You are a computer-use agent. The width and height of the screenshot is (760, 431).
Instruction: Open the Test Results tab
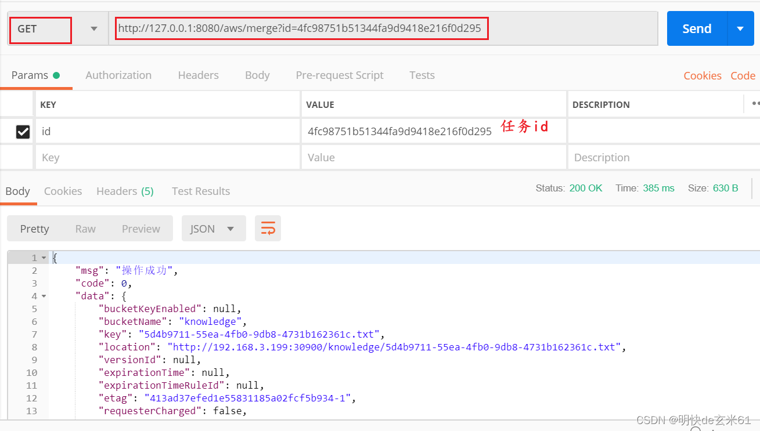pyautogui.click(x=201, y=191)
